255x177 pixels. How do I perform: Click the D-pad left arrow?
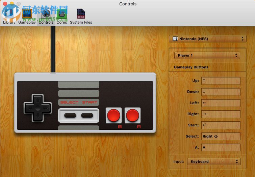tap(29, 108)
